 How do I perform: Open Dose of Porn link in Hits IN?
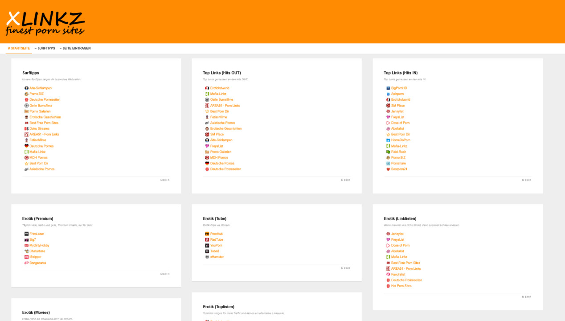400,123
